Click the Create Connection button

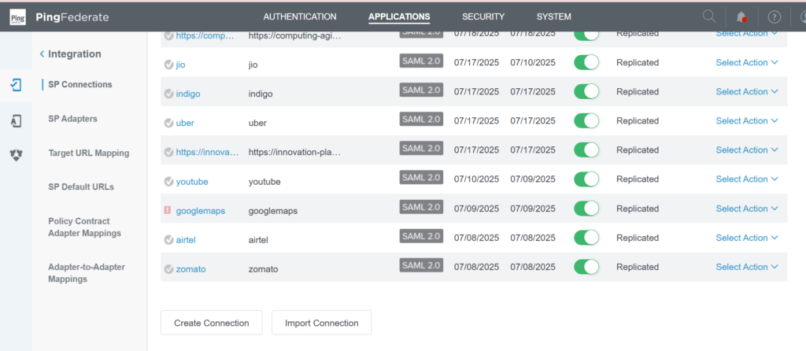coord(211,323)
